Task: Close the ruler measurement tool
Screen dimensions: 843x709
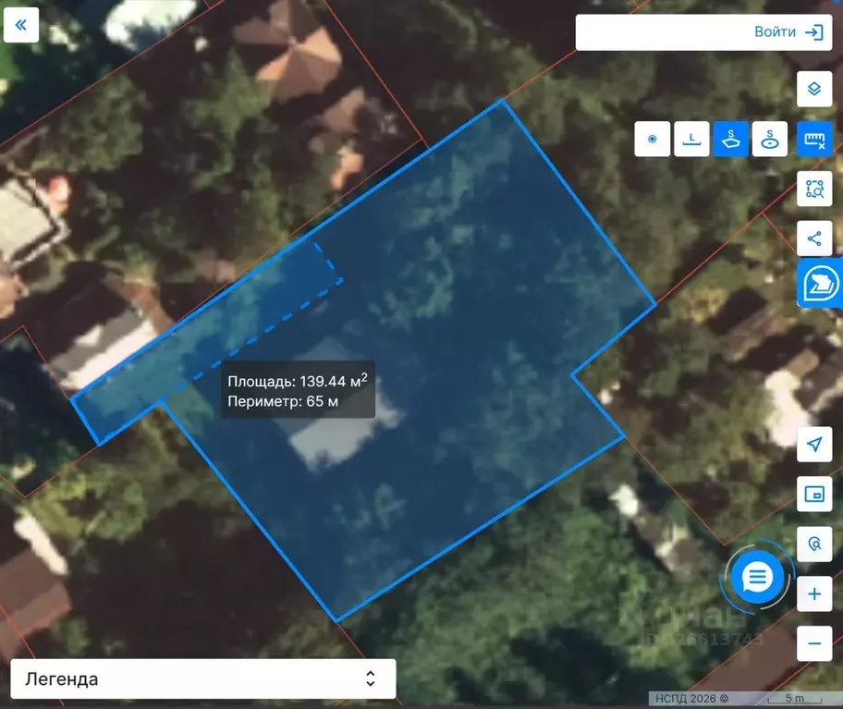Action: (814, 140)
